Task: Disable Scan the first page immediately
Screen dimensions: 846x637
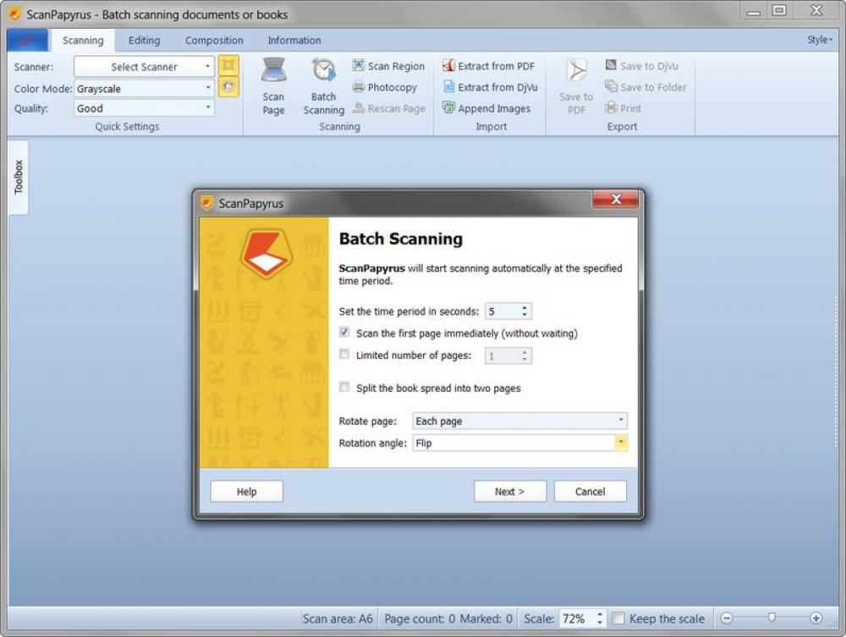Action: (344, 333)
